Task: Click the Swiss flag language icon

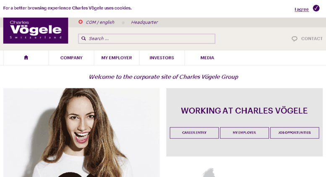Action: 81,22
